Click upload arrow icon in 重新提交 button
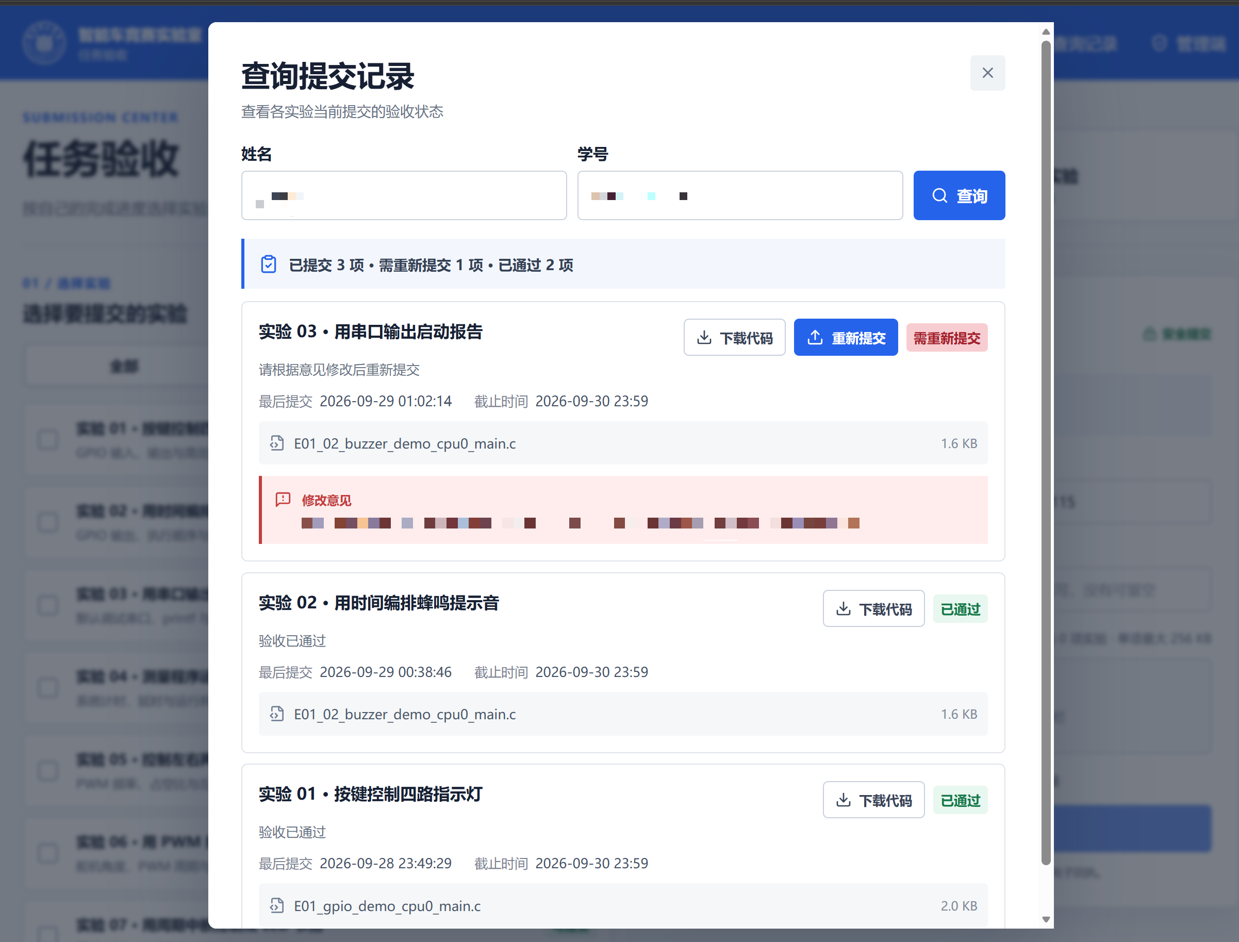The height and width of the screenshot is (942, 1239). coord(815,338)
